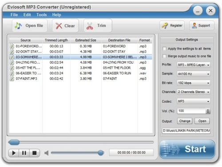Open the Help menu
This screenshot has height=167, width=222.
[x=56, y=15]
